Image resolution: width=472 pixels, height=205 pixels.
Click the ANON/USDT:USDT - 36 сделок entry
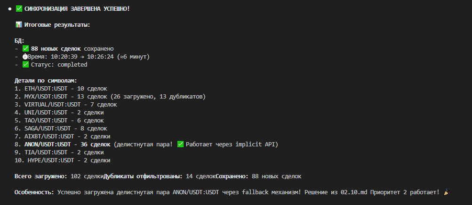61,144
